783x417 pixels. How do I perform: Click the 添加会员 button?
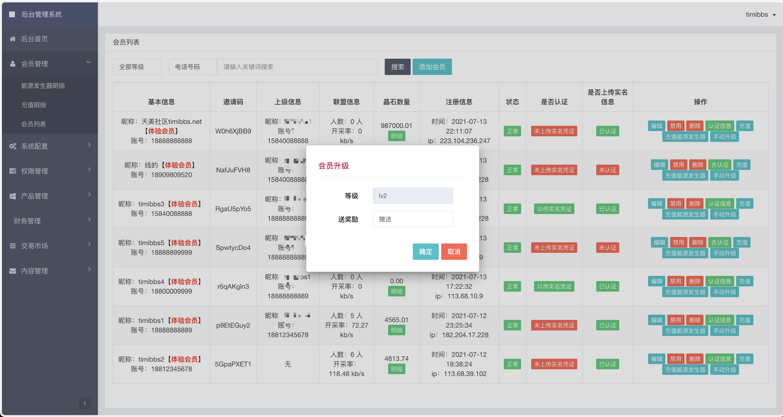(431, 67)
